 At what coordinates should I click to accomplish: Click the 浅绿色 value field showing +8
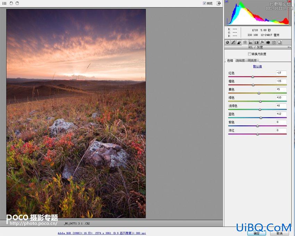point(281,106)
